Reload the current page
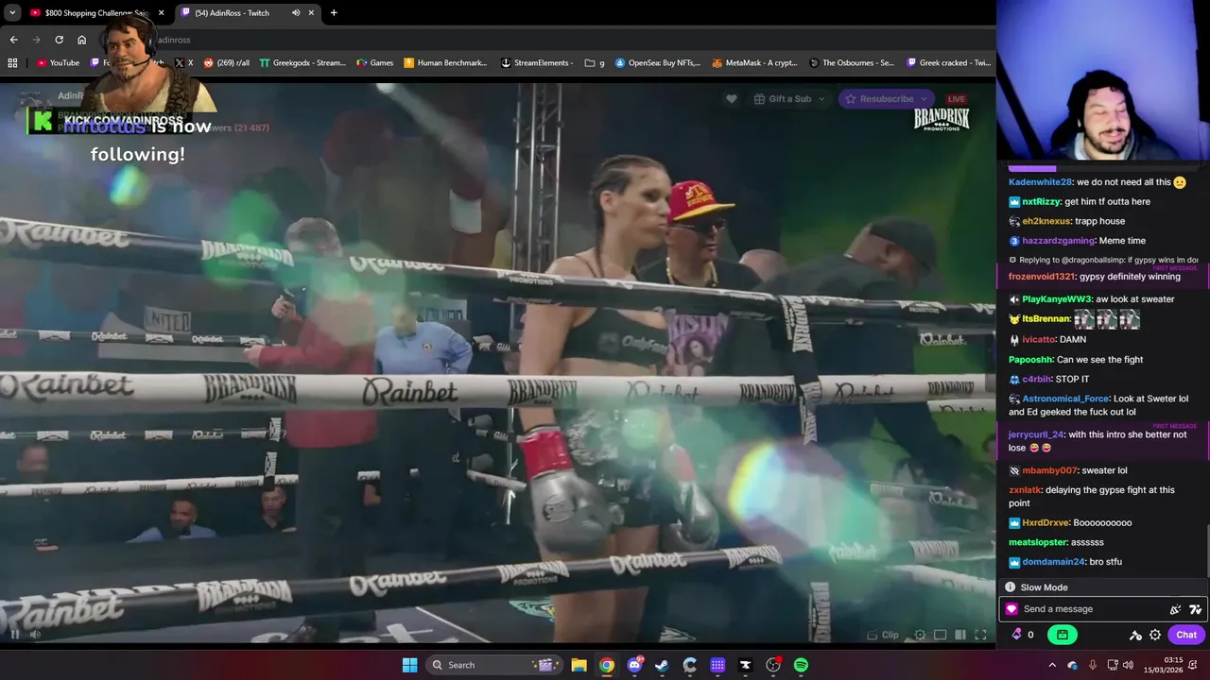Viewport: 1210px width, 680px height. coord(59,40)
